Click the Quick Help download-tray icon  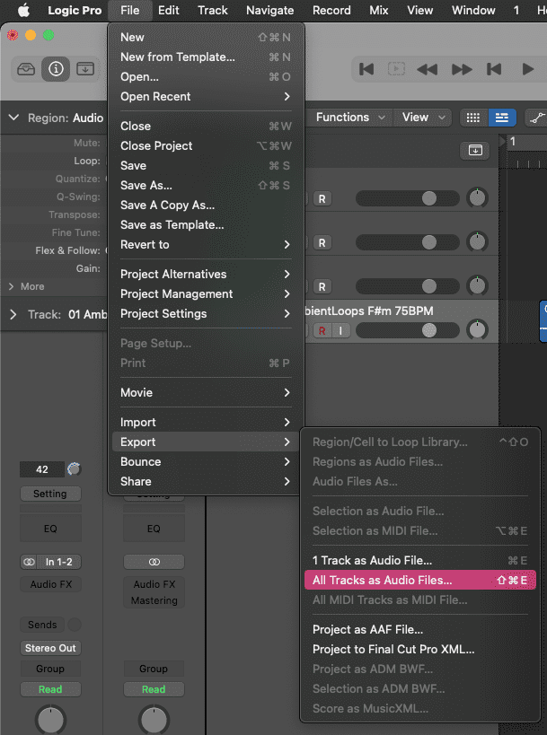85,69
